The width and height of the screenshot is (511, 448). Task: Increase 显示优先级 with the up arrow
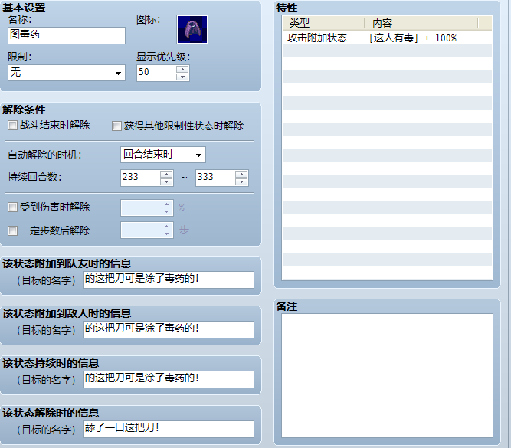182,69
